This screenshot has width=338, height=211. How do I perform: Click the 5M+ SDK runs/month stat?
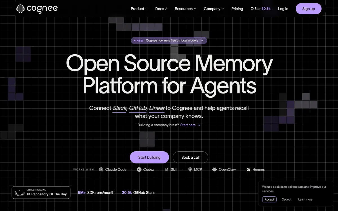[96, 192]
